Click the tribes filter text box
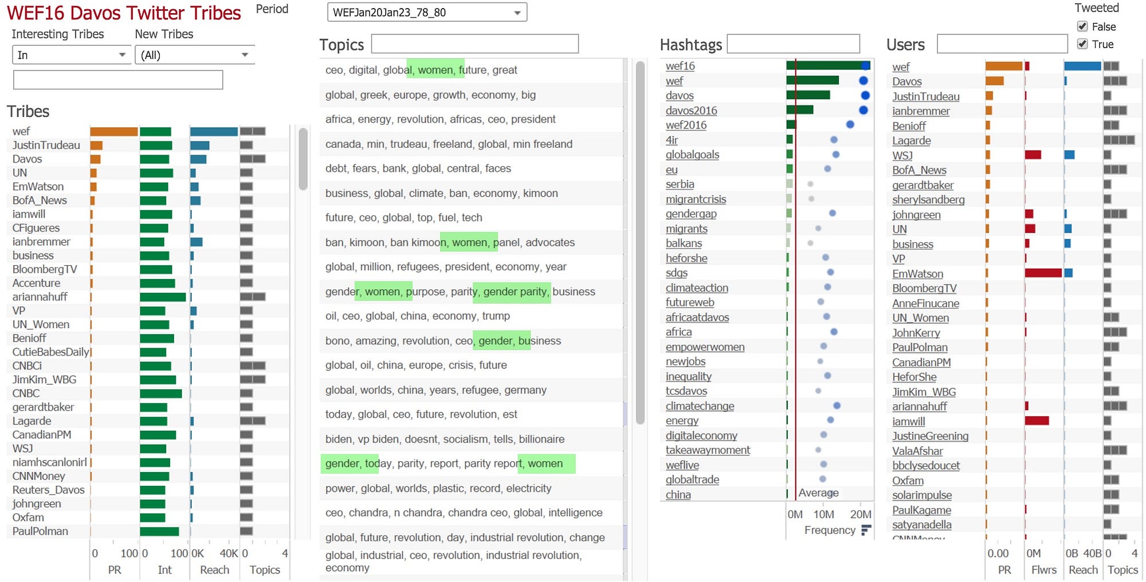Screen dimensions: 1146x582 pos(118,80)
